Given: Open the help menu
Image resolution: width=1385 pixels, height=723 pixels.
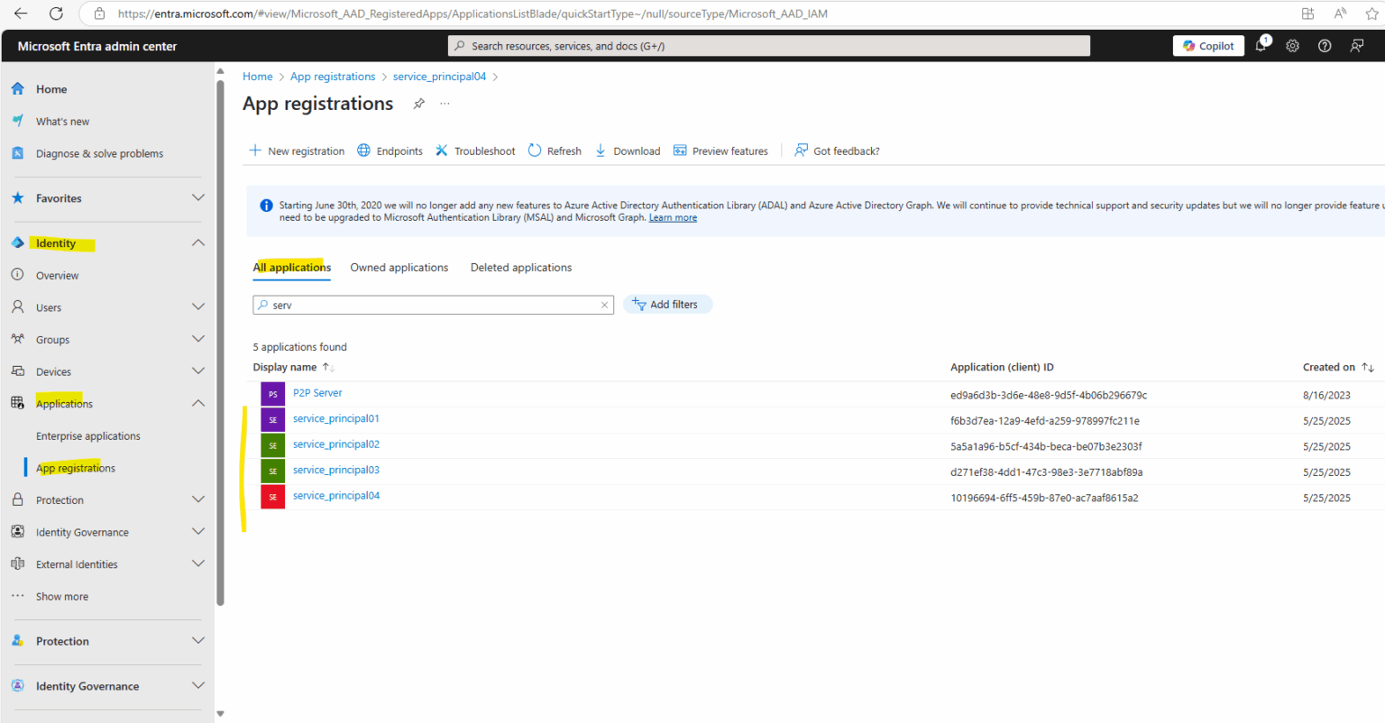Looking at the screenshot, I should click(x=1324, y=45).
